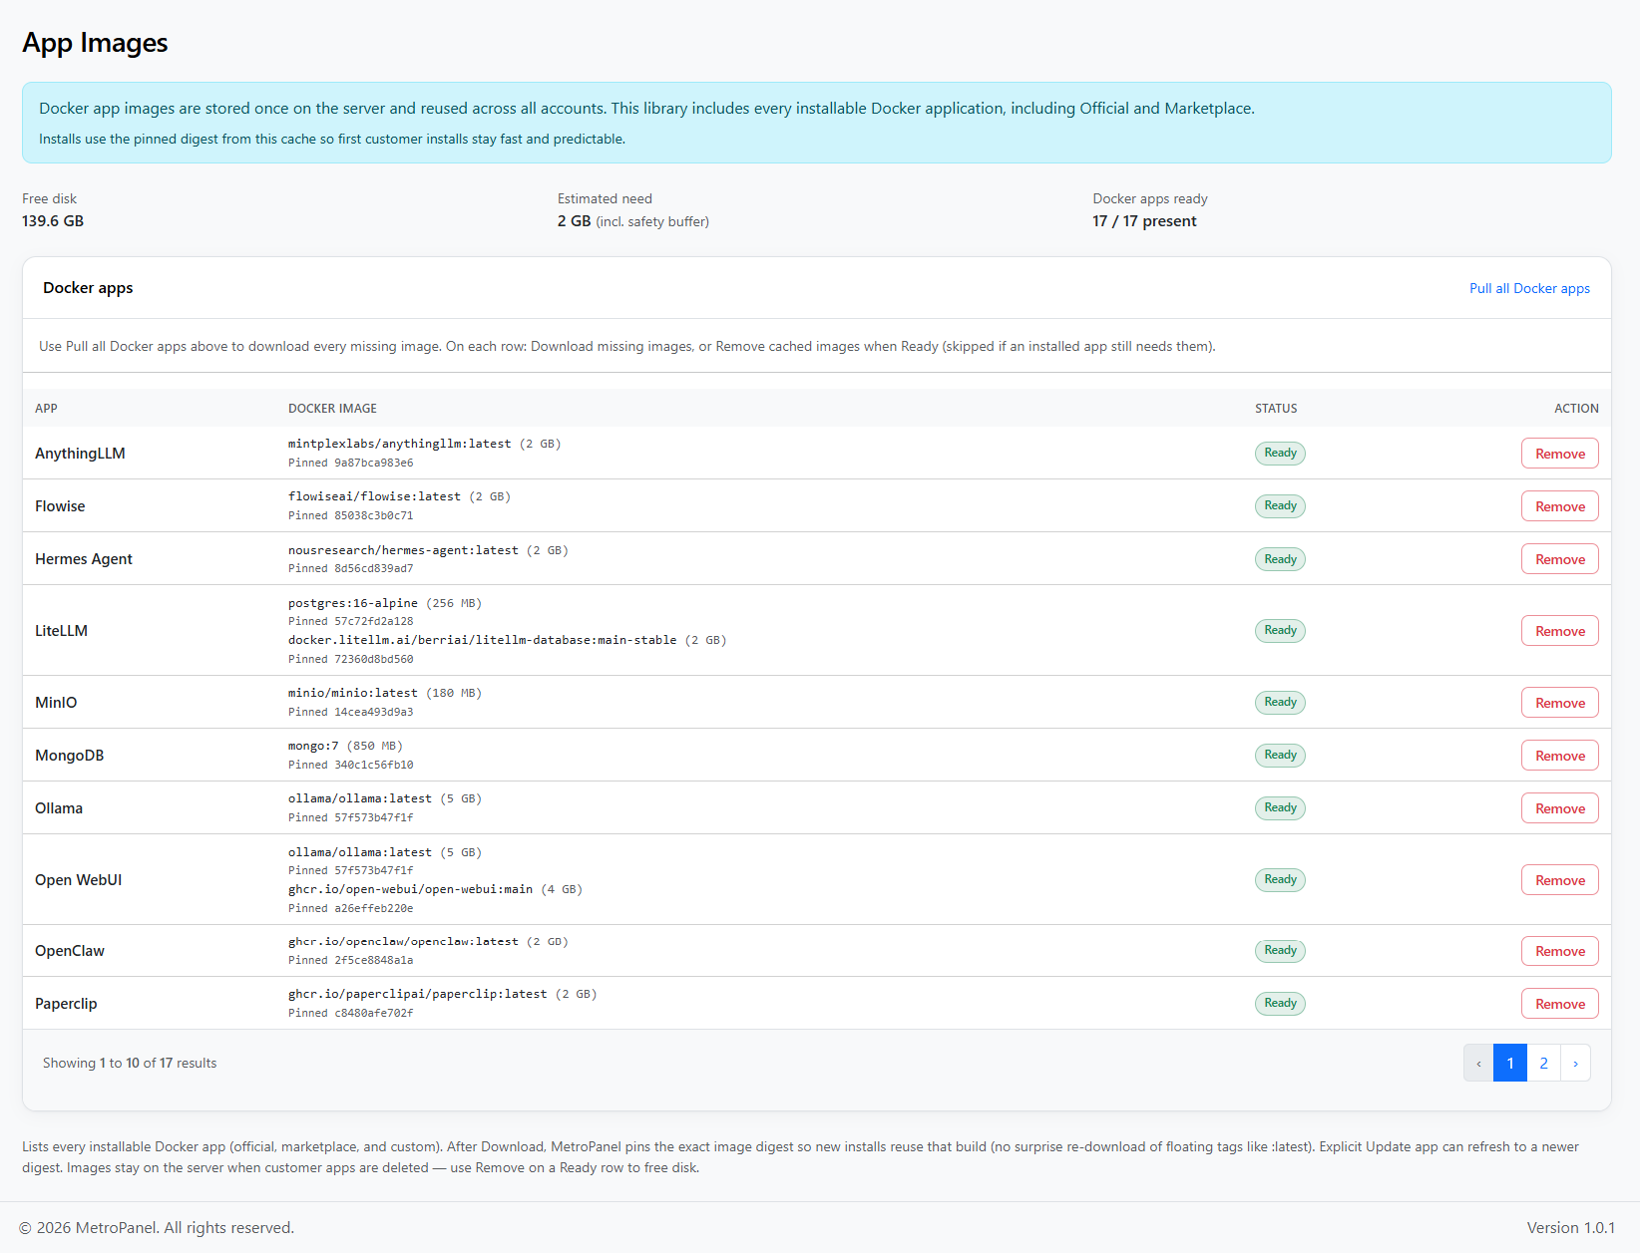The height and width of the screenshot is (1253, 1640).
Task: Click the paperclip:latest image name
Action: (417, 994)
